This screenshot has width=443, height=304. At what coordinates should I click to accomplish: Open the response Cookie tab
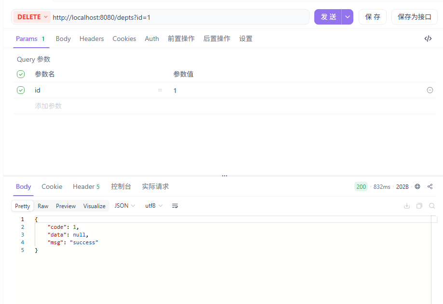tap(52, 186)
